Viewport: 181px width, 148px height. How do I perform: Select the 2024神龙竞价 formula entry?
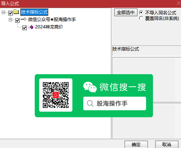click(49, 27)
